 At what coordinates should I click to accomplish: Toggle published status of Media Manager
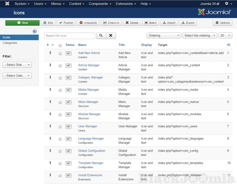tap(68, 90)
